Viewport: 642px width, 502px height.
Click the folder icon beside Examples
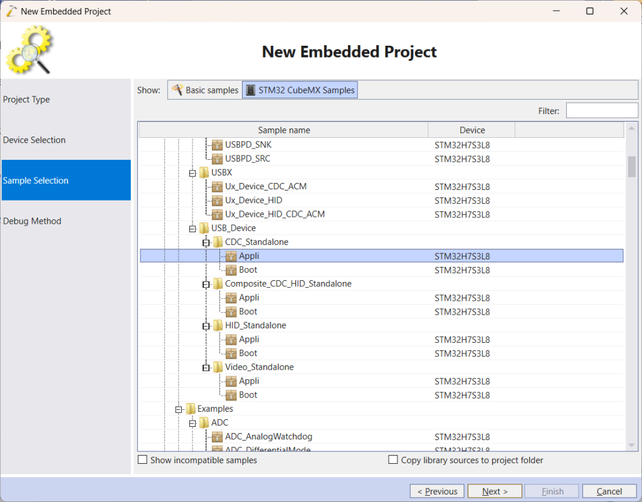pyautogui.click(x=191, y=409)
